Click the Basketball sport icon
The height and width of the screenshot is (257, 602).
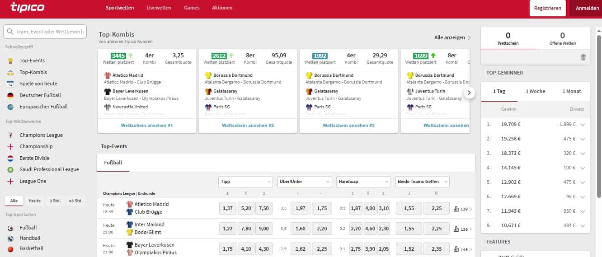10,248
